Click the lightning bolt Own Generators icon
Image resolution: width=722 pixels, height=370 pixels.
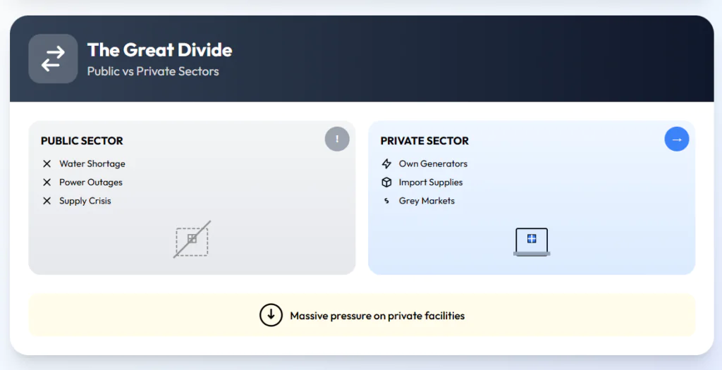click(x=386, y=164)
